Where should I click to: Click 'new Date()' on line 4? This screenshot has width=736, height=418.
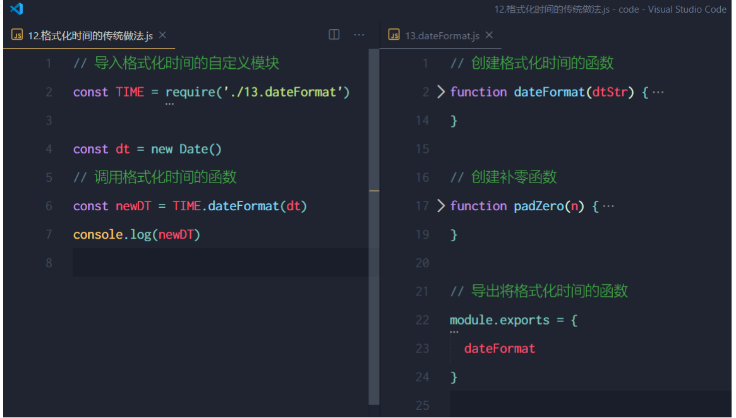coord(186,149)
